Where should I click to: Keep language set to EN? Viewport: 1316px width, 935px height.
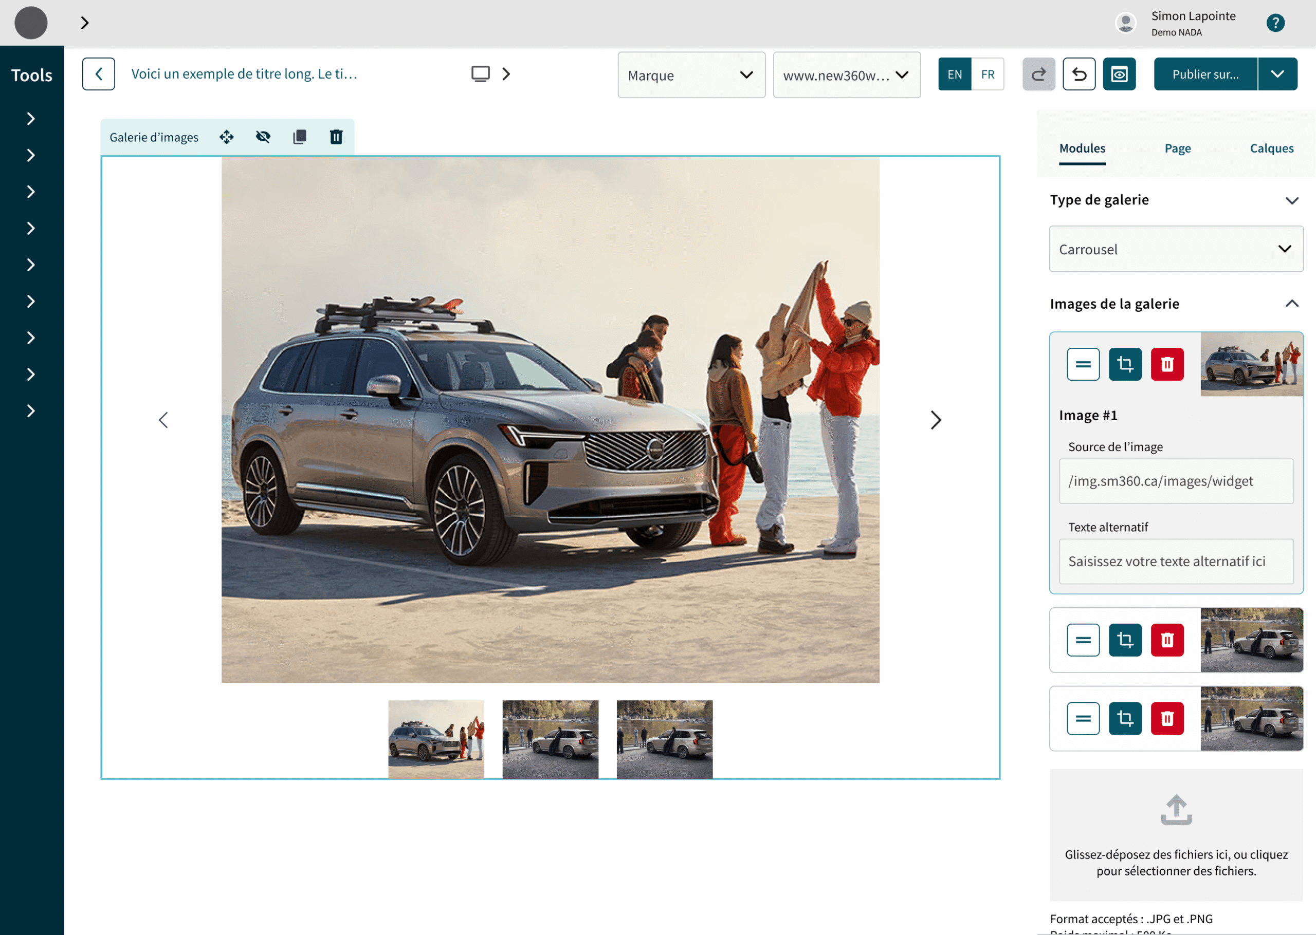[954, 73]
